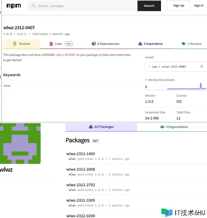Copy the npm install command
207x218 pixels.
pos(202,66)
